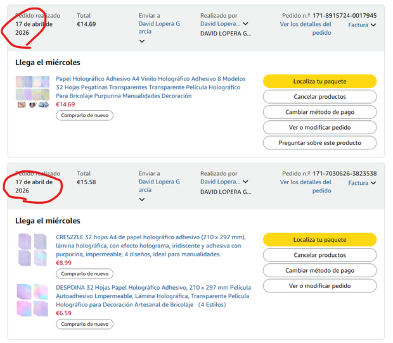Image resolution: width=393 pixels, height=343 pixels.
Task: Expand first order's Enviar a address chevron
Action: pyautogui.click(x=142, y=41)
